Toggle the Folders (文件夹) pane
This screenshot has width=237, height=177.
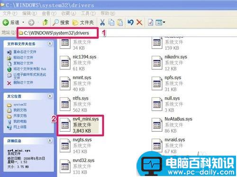click(83, 22)
